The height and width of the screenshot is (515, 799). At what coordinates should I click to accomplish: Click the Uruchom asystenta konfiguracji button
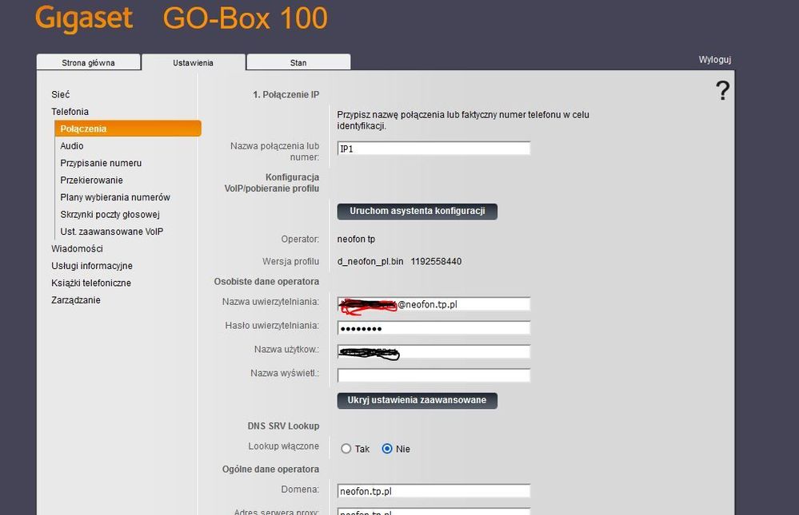point(417,211)
